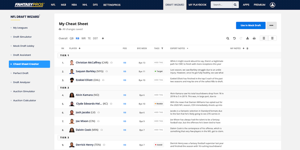Undo last cheat sheet change
The width and height of the screenshot is (300, 150).
[234, 38]
